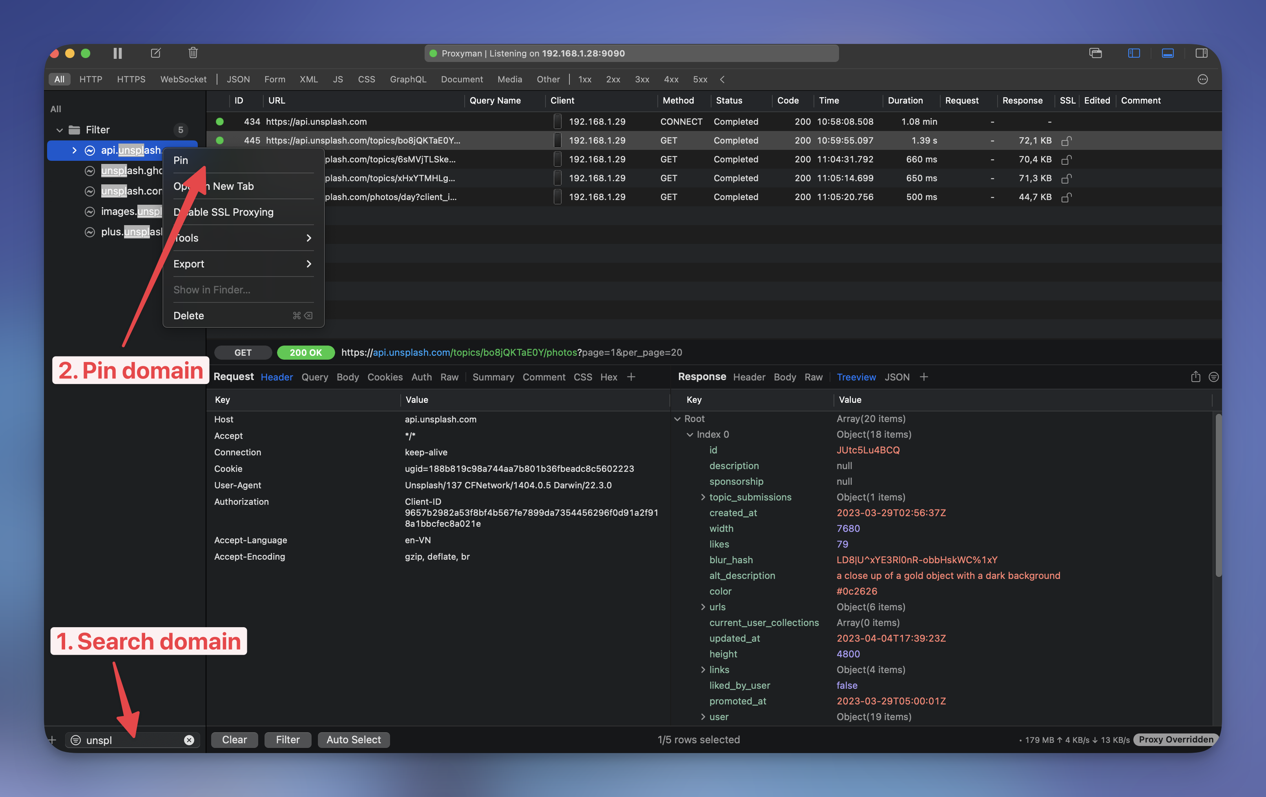
Task: Choose Disable SSL Proxying from the menu
Action: pyautogui.click(x=243, y=212)
